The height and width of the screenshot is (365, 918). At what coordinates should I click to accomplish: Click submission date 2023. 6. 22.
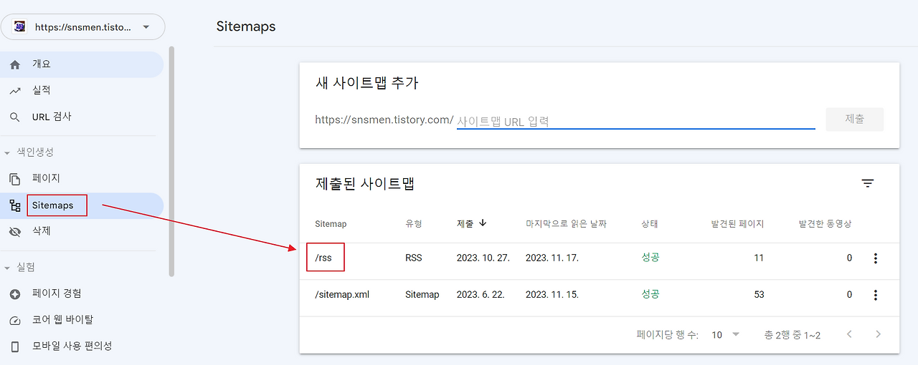pos(480,294)
